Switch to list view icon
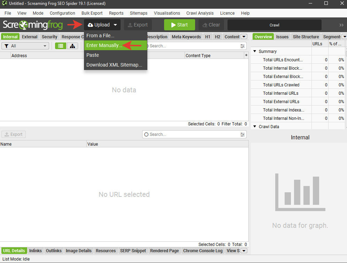This screenshot has height=263, width=347. (60, 46)
